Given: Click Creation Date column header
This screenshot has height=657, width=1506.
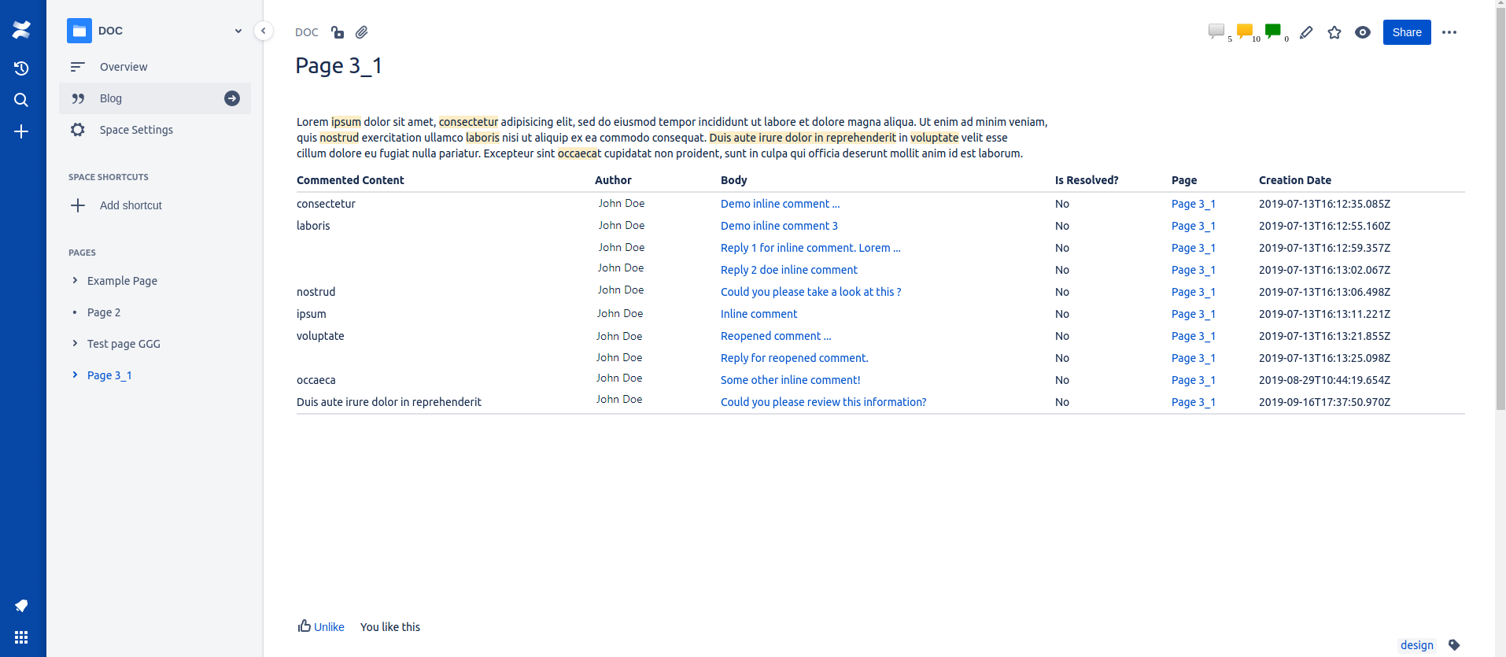Looking at the screenshot, I should coord(1295,180).
